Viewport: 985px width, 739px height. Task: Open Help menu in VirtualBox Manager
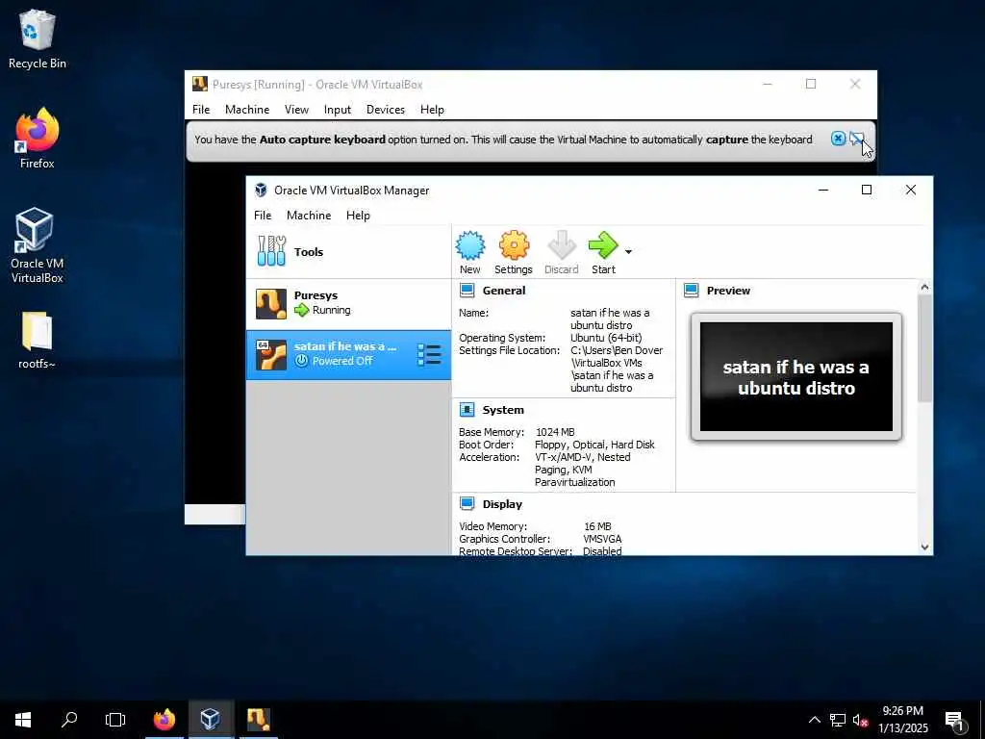[x=358, y=215]
